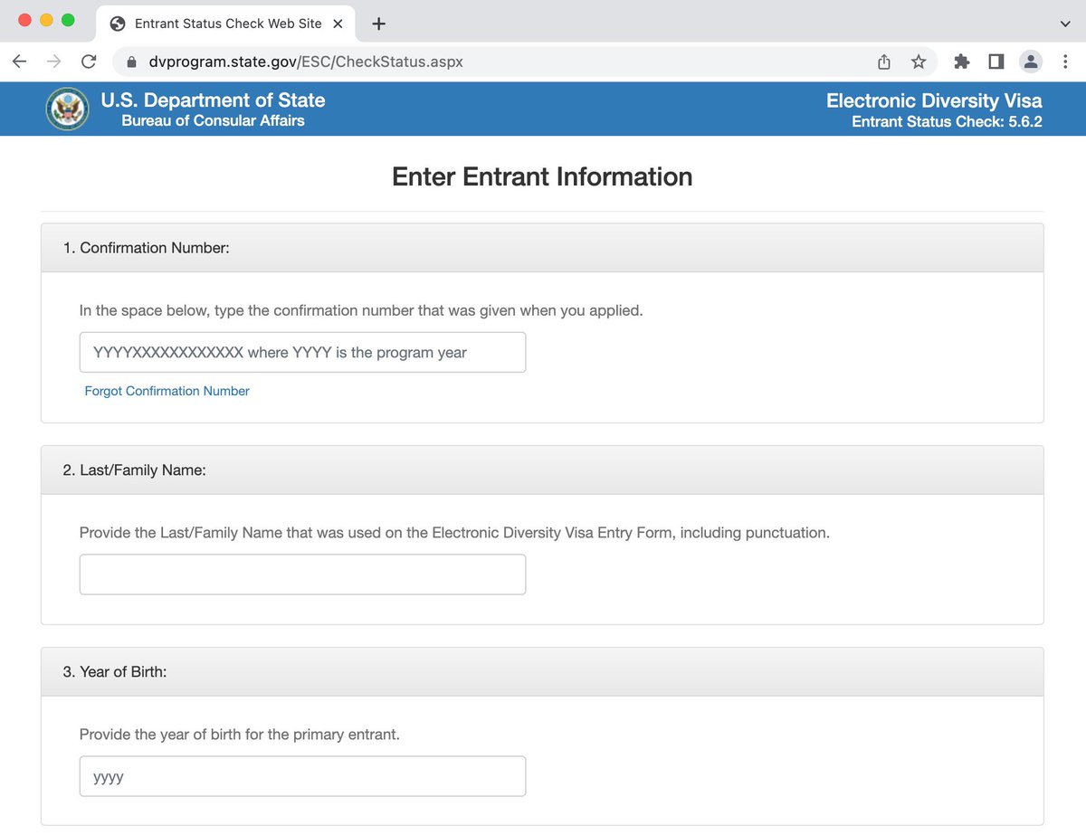
Task: Click the 2. Last/Family Name section header
Action: pyautogui.click(x=542, y=470)
